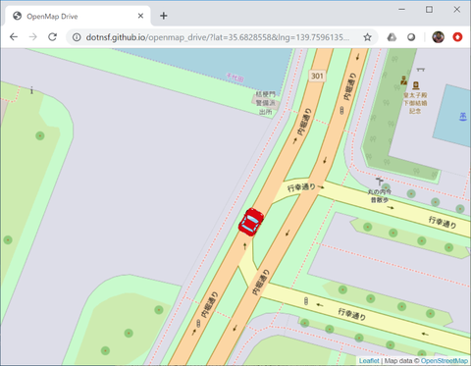Open the OpenStreetMap attribution link
The width and height of the screenshot is (471, 366).
coord(444,361)
